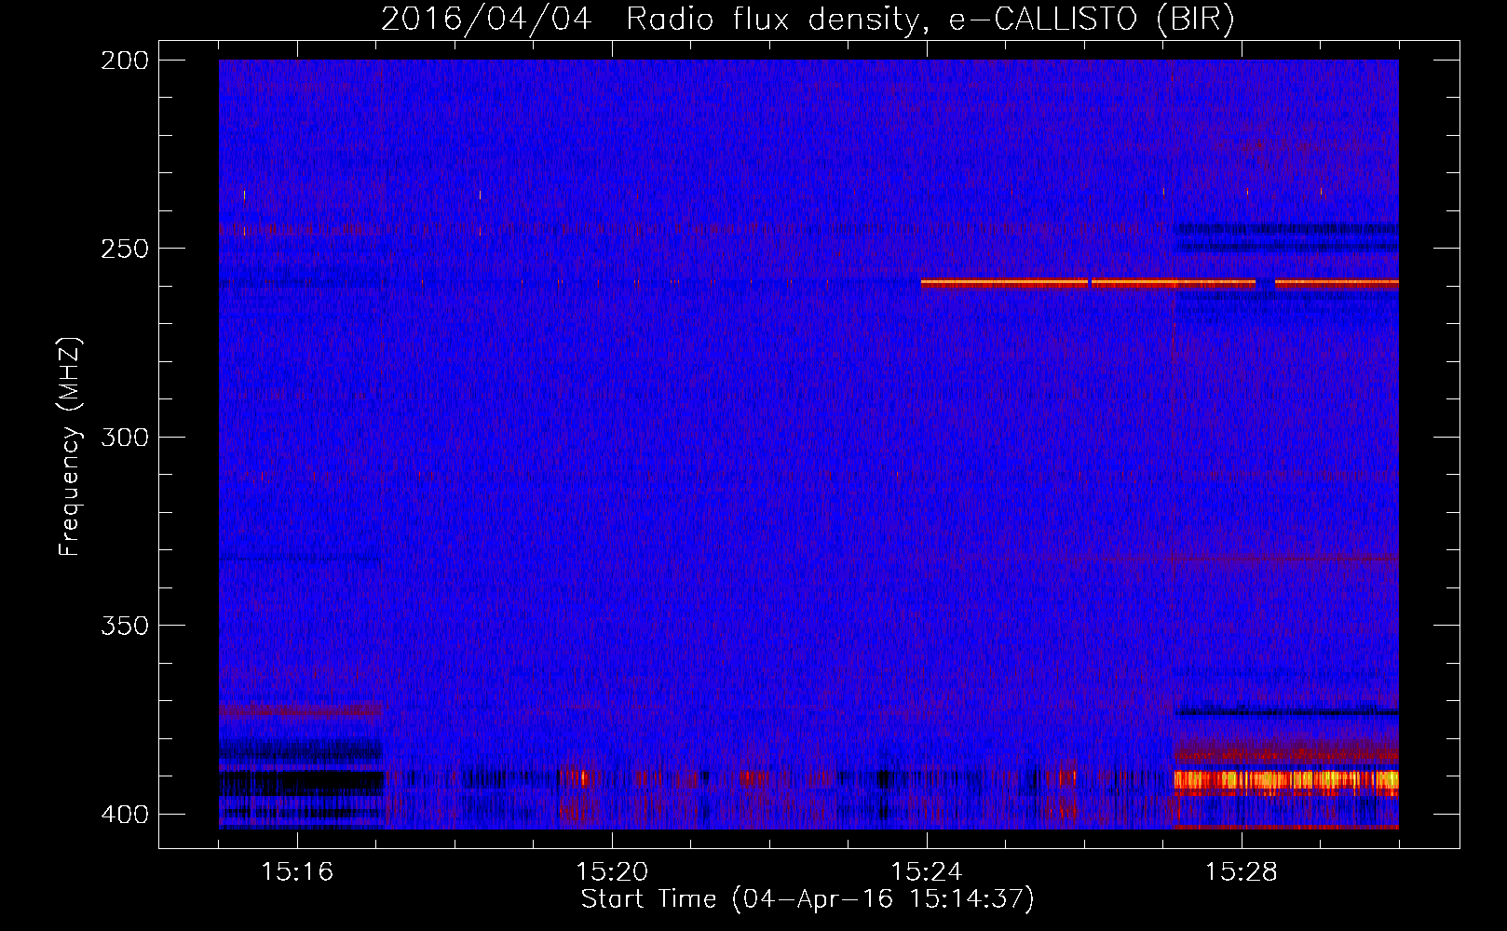Screen dimensions: 1507x931
Task: Click the 250 MHz frequency label
Action: (x=125, y=249)
